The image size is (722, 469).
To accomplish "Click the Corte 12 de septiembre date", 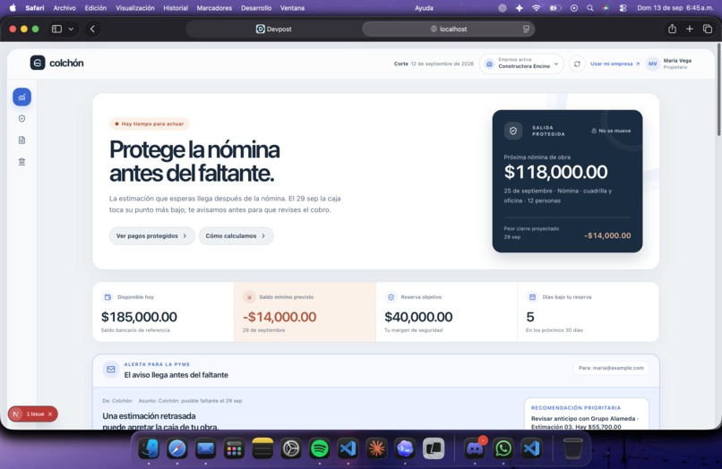I will [x=434, y=64].
